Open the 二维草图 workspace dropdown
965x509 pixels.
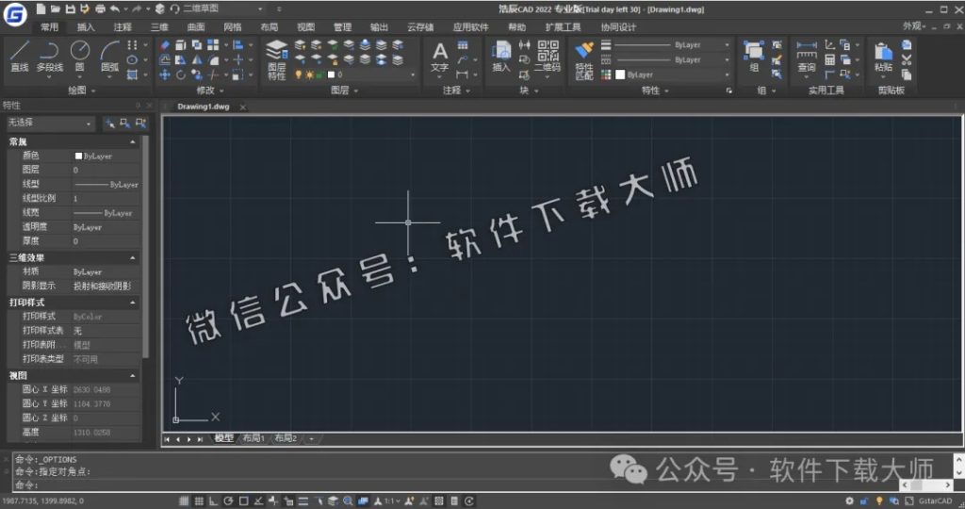(x=224, y=9)
